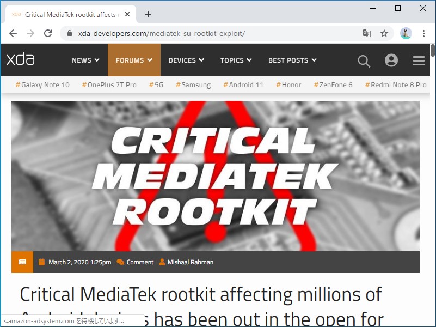
Task: Expand the BEST POSTS menu
Action: pos(292,60)
